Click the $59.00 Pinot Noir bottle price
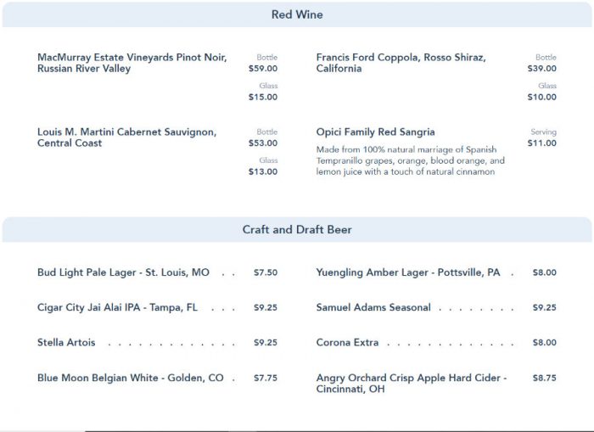The image size is (594, 432). click(263, 69)
